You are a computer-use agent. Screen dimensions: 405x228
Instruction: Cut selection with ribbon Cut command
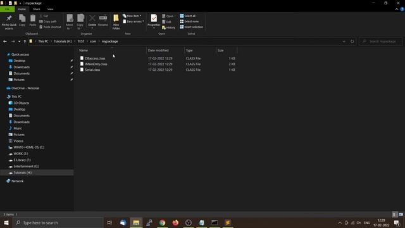[44, 16]
